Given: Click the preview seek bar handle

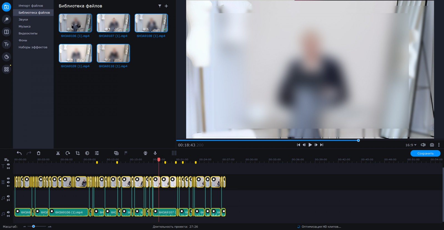Looking at the screenshot, I should pos(358,140).
